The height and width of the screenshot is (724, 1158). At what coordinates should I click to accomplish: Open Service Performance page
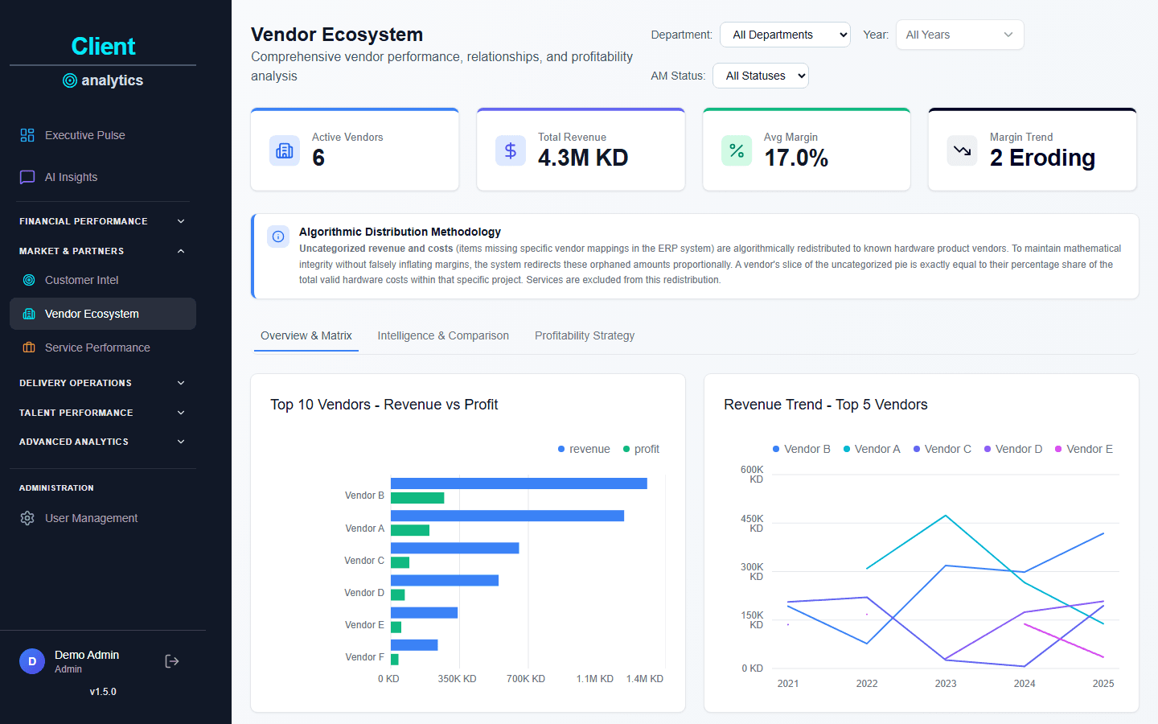tap(103, 348)
